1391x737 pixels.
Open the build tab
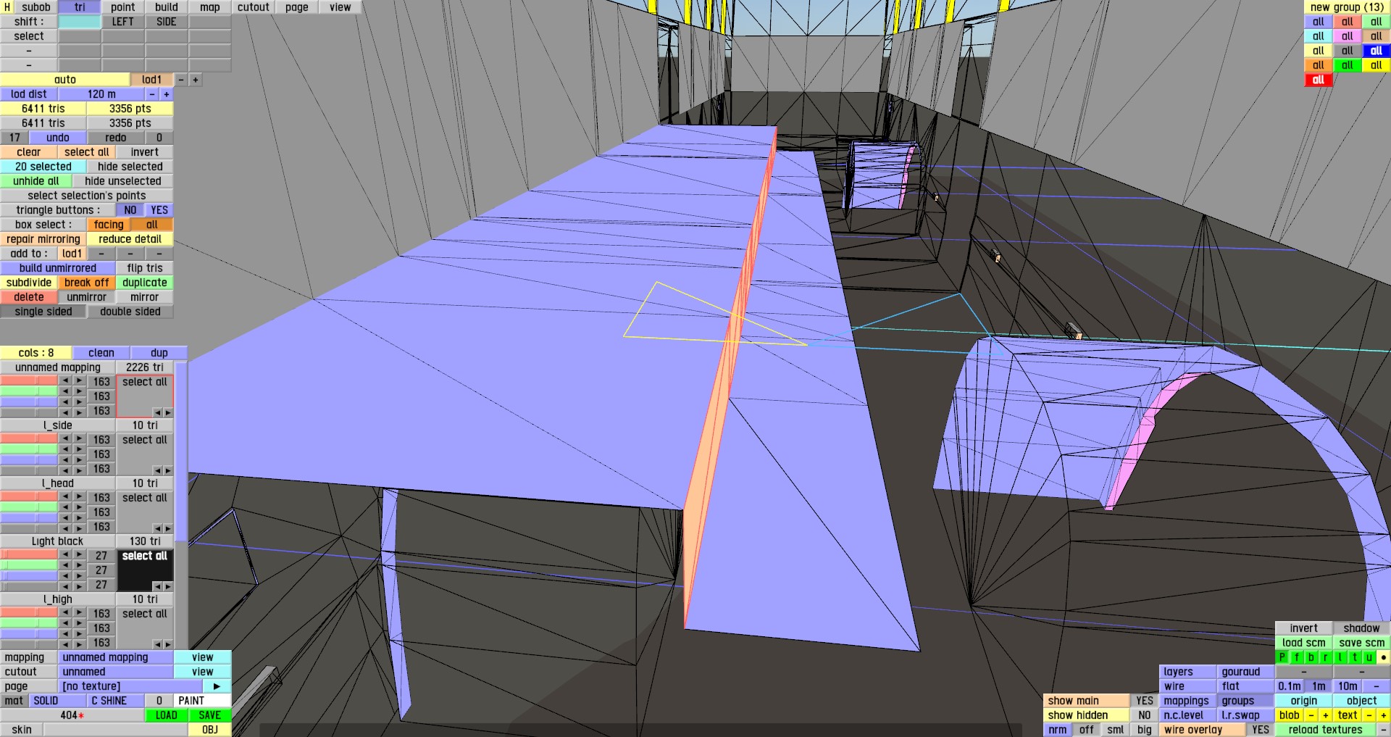[x=167, y=7]
